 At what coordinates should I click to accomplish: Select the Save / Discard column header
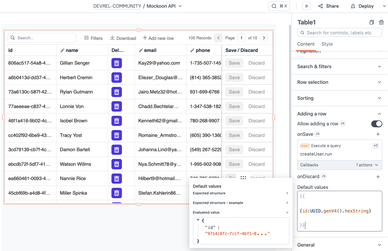point(247,50)
